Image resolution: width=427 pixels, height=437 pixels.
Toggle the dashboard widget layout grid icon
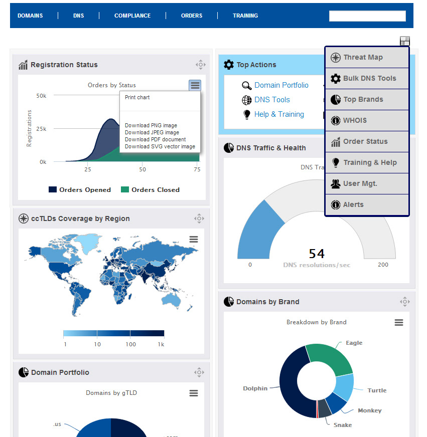coord(405,41)
